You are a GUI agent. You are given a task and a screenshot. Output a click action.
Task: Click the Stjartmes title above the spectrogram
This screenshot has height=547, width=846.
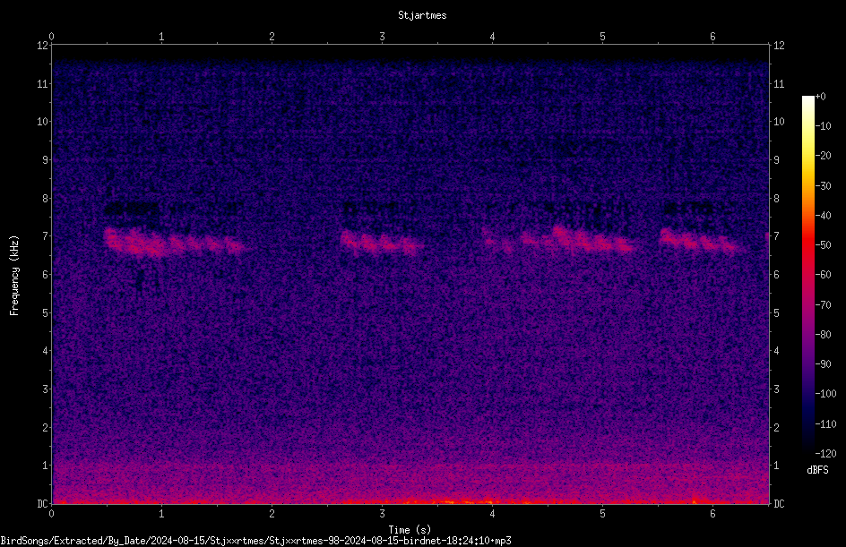tap(422, 15)
